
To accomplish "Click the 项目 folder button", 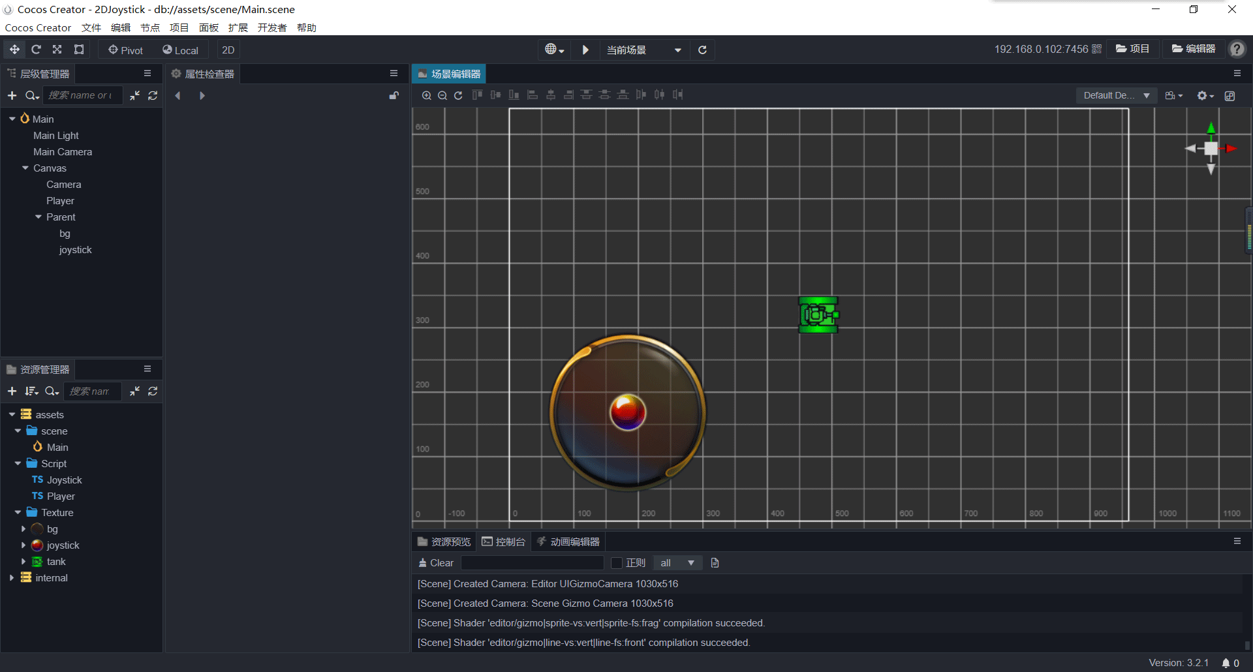I will click(1132, 49).
